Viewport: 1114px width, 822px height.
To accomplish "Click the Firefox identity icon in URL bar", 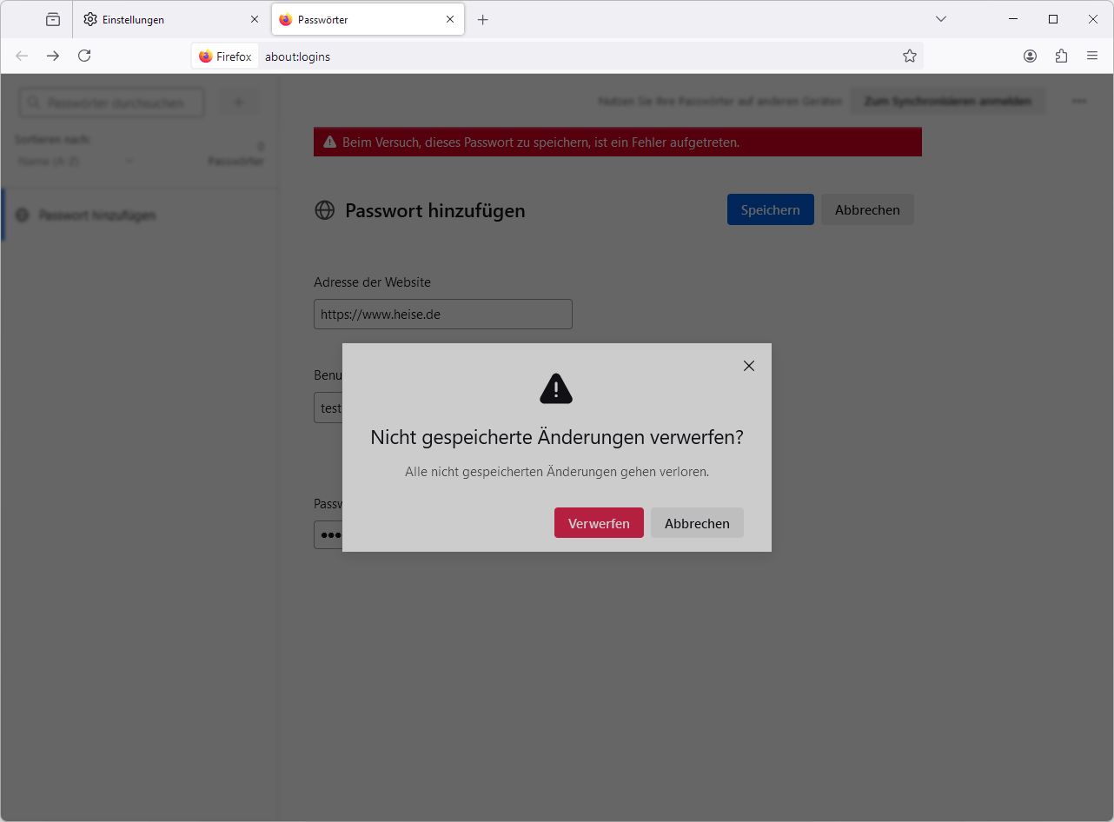I will [x=225, y=56].
